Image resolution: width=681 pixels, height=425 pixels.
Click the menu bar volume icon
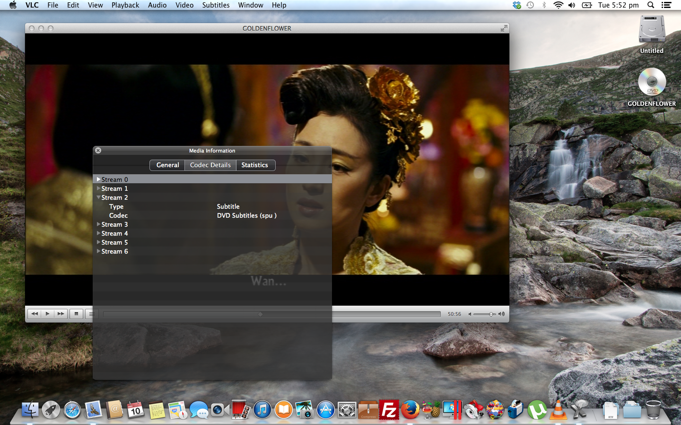point(572,5)
